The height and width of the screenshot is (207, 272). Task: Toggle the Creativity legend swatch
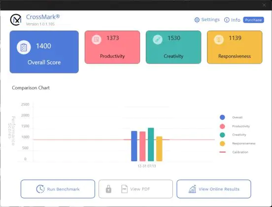pyautogui.click(x=222, y=135)
